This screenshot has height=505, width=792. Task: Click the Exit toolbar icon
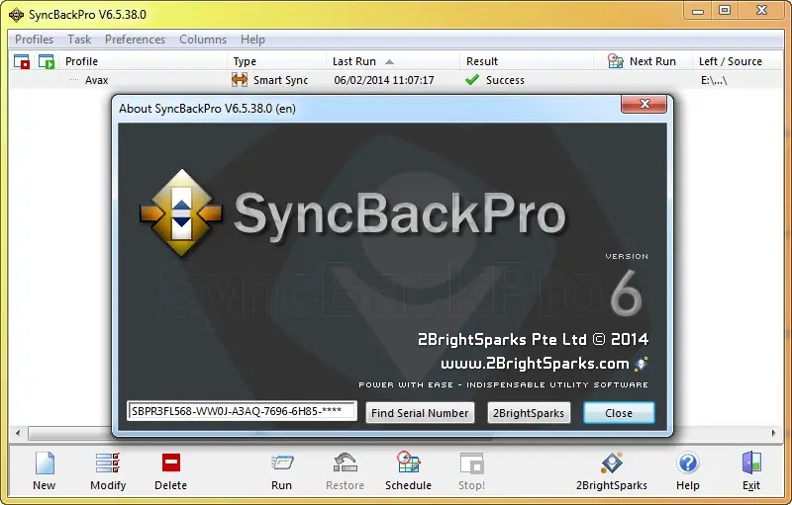point(751,463)
